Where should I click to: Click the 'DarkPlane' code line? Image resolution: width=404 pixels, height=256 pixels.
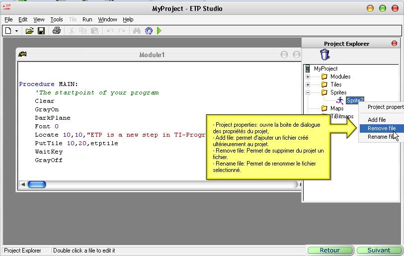tap(53, 118)
